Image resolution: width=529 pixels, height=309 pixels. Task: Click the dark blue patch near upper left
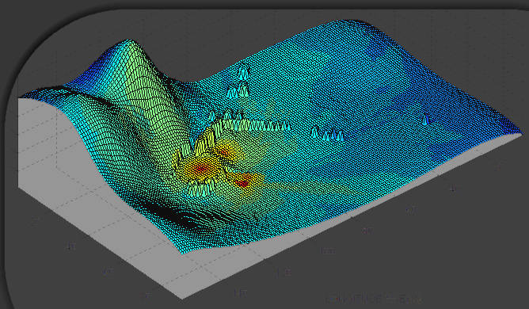coord(85,76)
